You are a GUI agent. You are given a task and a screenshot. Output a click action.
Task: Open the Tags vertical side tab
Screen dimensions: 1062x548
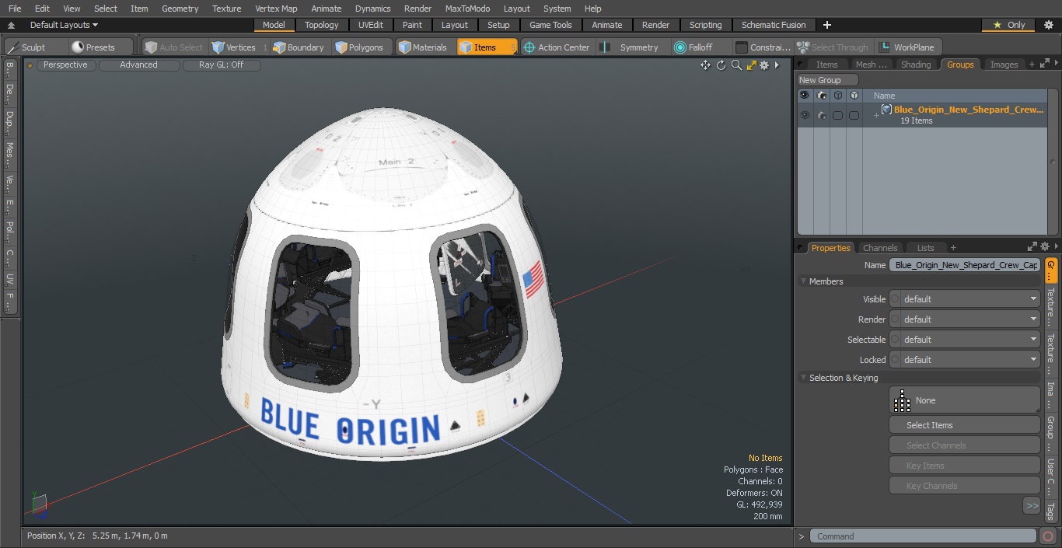(1050, 511)
